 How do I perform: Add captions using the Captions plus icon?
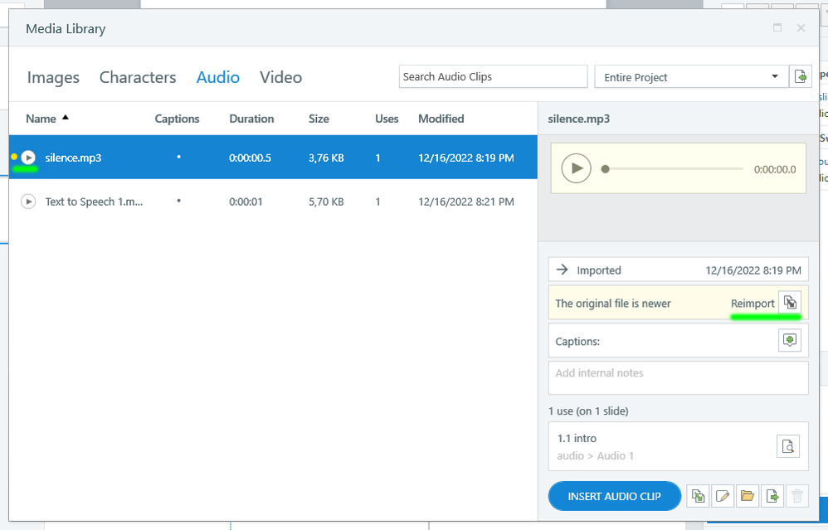coord(790,340)
